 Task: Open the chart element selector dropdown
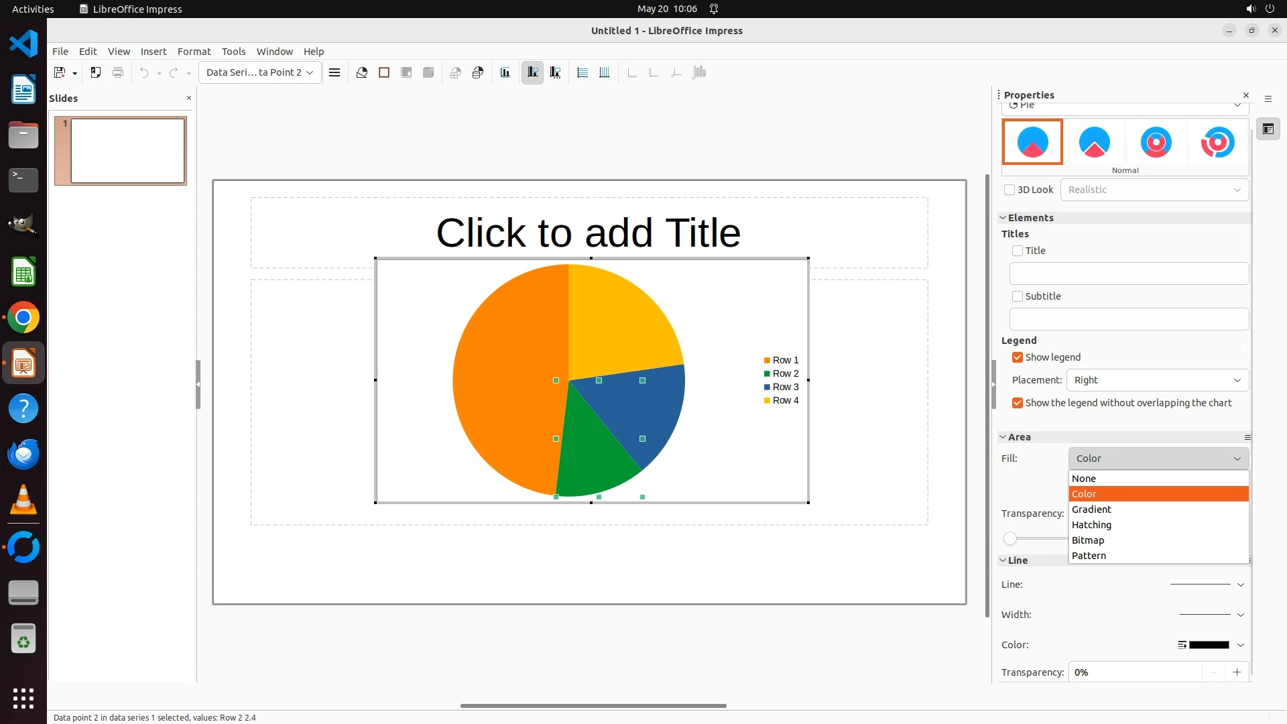click(x=259, y=72)
